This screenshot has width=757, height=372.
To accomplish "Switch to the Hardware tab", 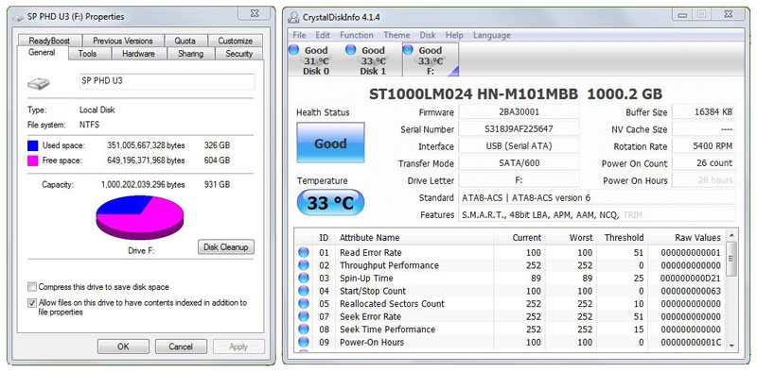I will [138, 54].
